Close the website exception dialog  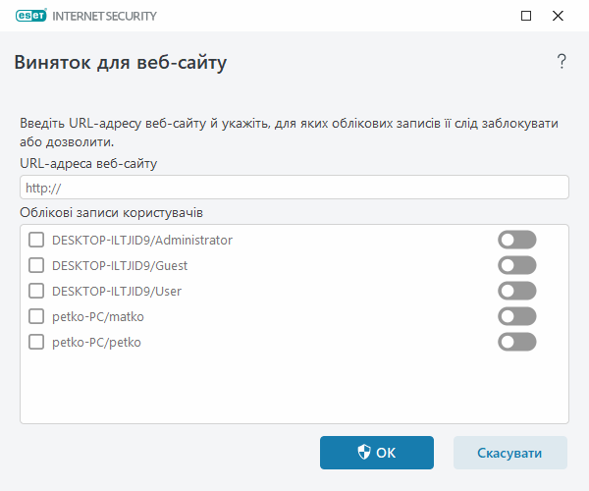click(558, 16)
